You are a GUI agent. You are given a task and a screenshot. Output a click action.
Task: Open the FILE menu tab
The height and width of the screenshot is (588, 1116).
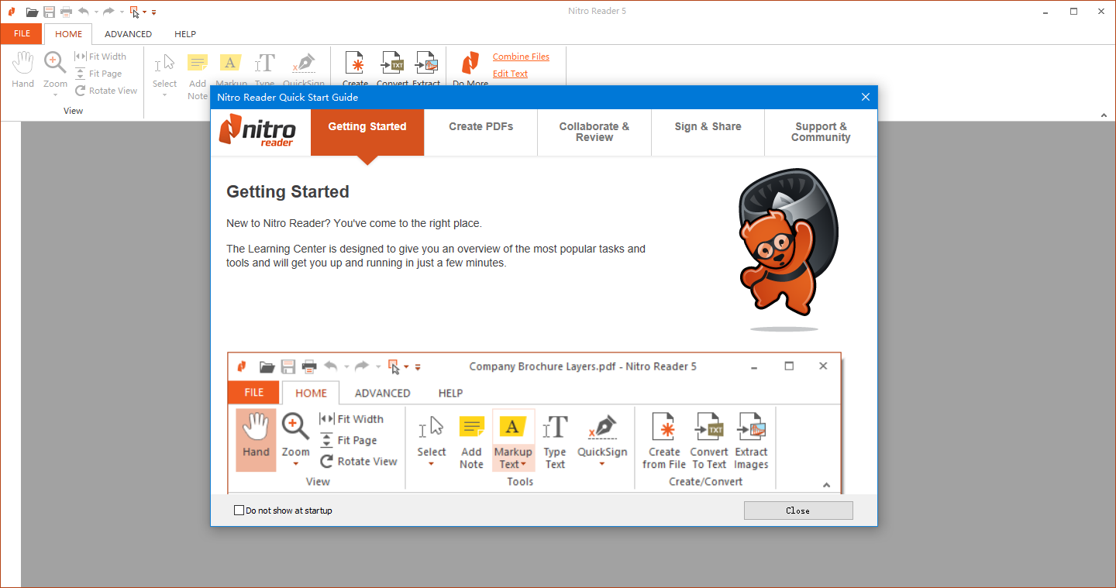point(22,33)
